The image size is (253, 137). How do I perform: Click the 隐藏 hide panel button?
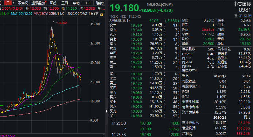point(100,3)
